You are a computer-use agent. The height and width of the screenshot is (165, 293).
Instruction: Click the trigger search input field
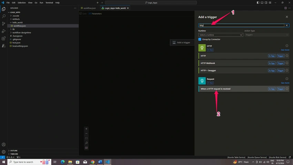pos(241,25)
